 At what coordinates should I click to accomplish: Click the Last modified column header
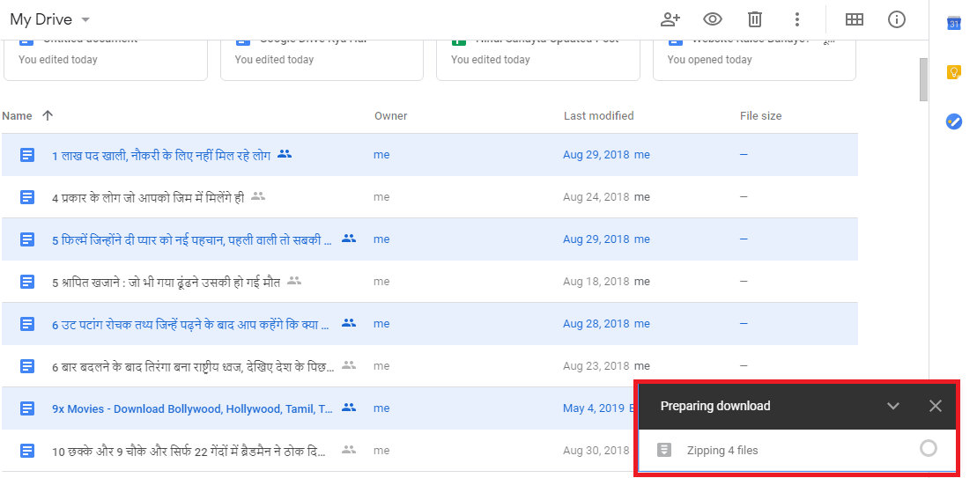point(599,116)
